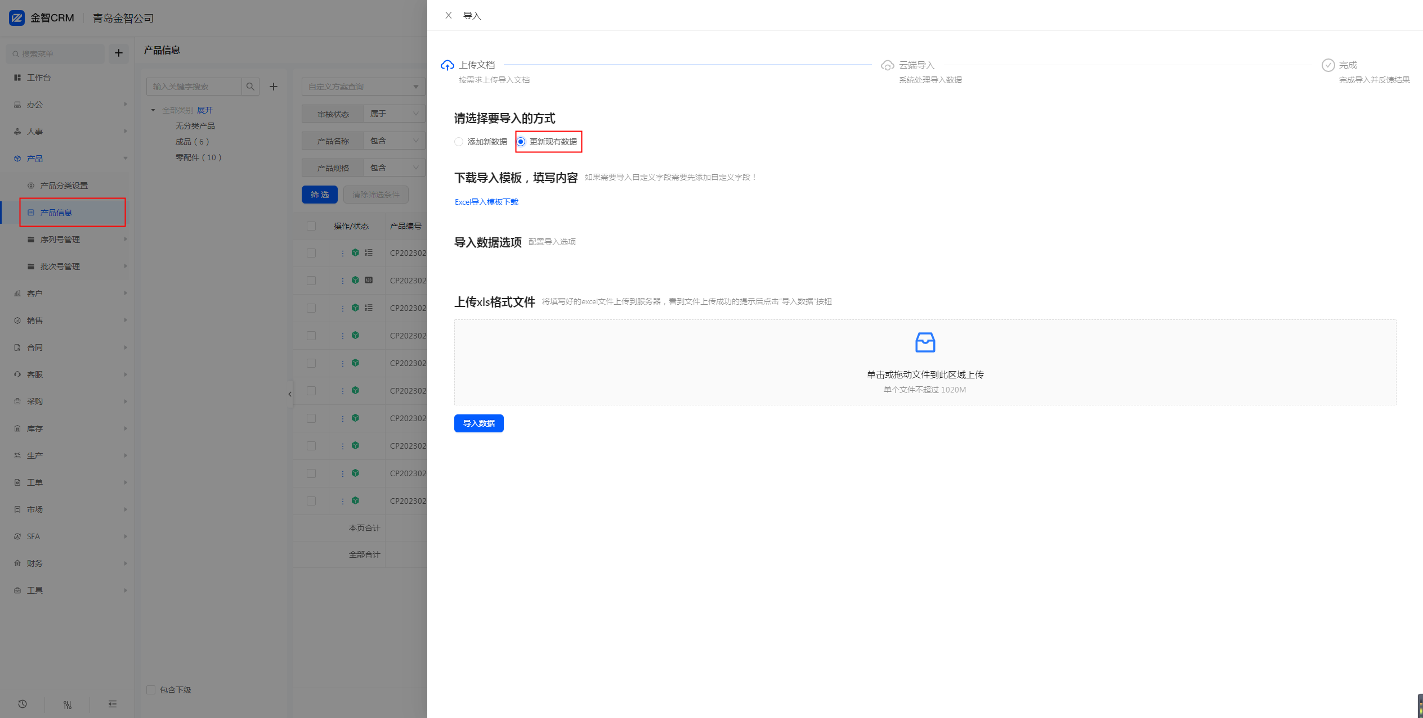Click the 库存 sidebar icon
Viewport: 1423px width, 718px height.
click(x=17, y=428)
